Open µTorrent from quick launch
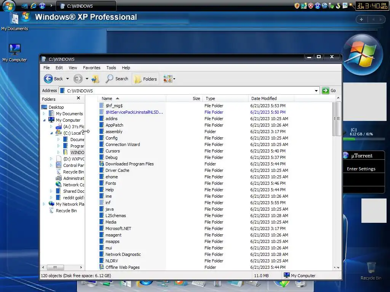The width and height of the screenshot is (390, 292). [x=42, y=6]
